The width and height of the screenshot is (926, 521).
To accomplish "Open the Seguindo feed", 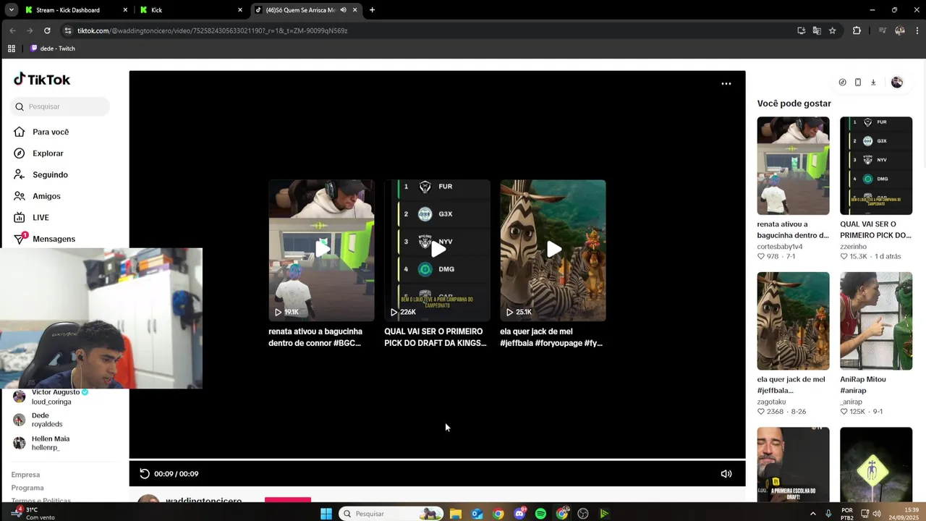I will coord(41,174).
